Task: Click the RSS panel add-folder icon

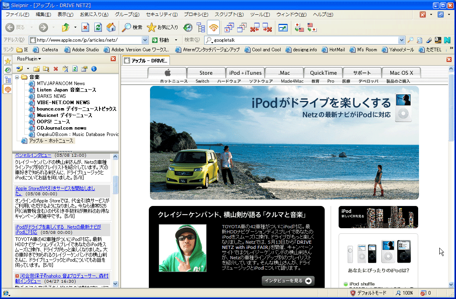Action: click(x=36, y=69)
